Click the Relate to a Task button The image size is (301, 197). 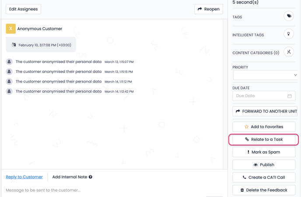click(x=264, y=140)
